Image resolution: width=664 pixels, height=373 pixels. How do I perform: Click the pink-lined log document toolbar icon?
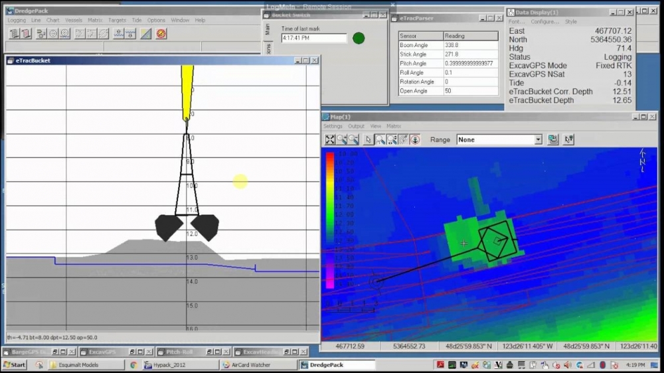27,33
